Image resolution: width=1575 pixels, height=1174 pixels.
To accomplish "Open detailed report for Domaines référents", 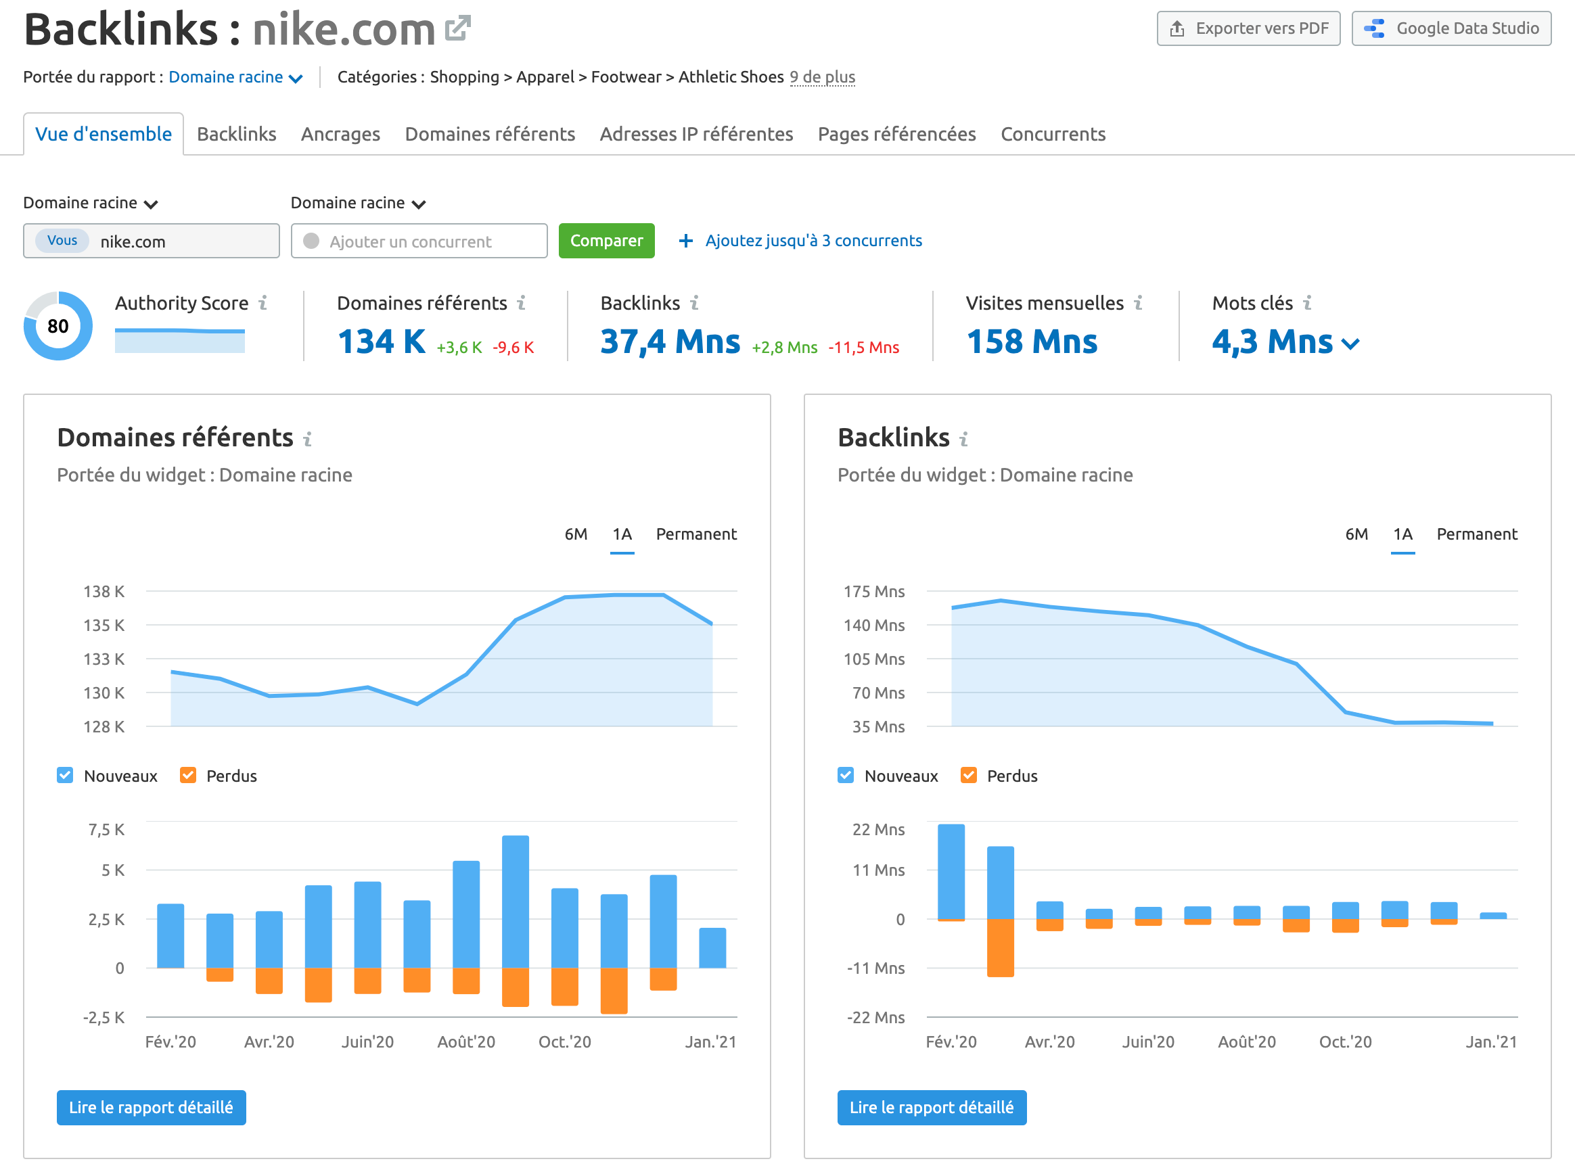I will pos(152,1106).
